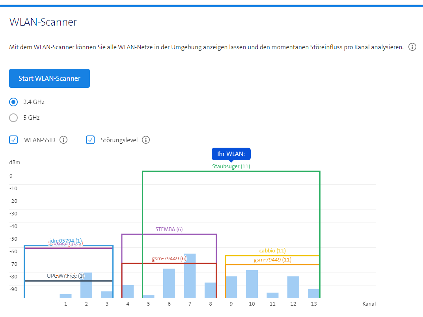Click the STEMBA (6) network label

click(x=169, y=229)
